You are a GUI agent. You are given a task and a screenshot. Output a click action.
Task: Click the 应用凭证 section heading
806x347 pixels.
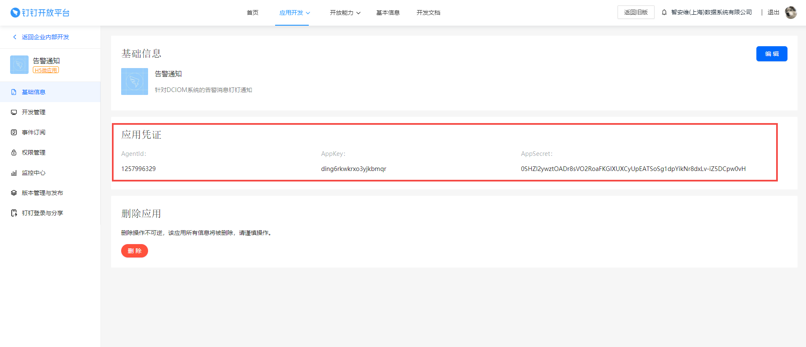(x=141, y=135)
